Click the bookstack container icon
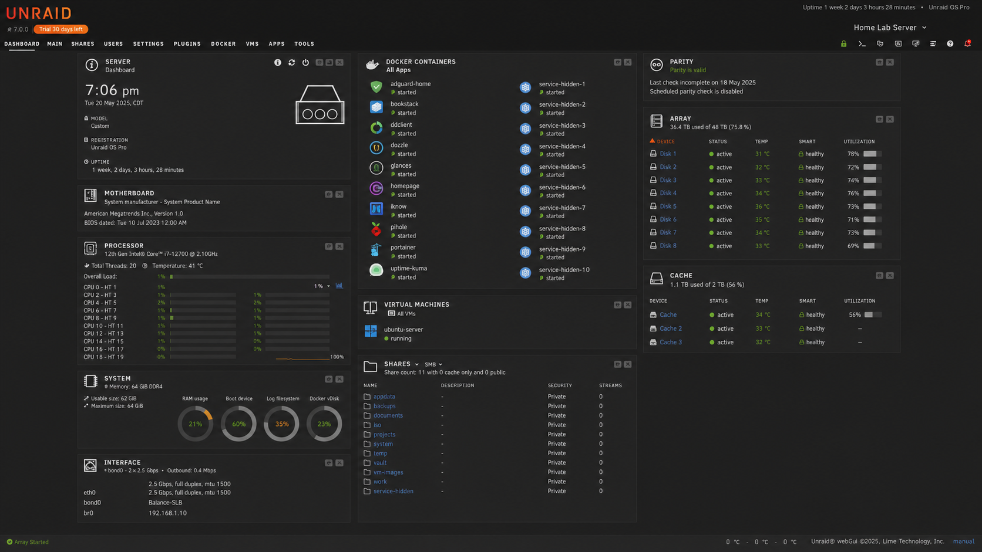The height and width of the screenshot is (552, 982). [376, 107]
